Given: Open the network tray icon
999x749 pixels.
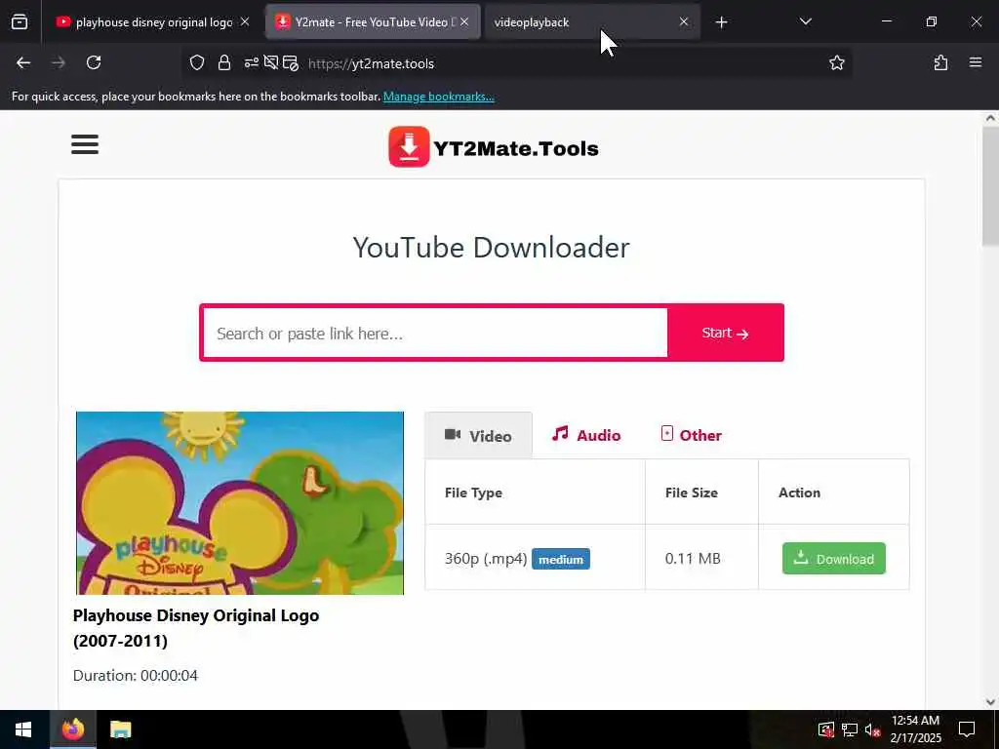Looking at the screenshot, I should tap(850, 729).
